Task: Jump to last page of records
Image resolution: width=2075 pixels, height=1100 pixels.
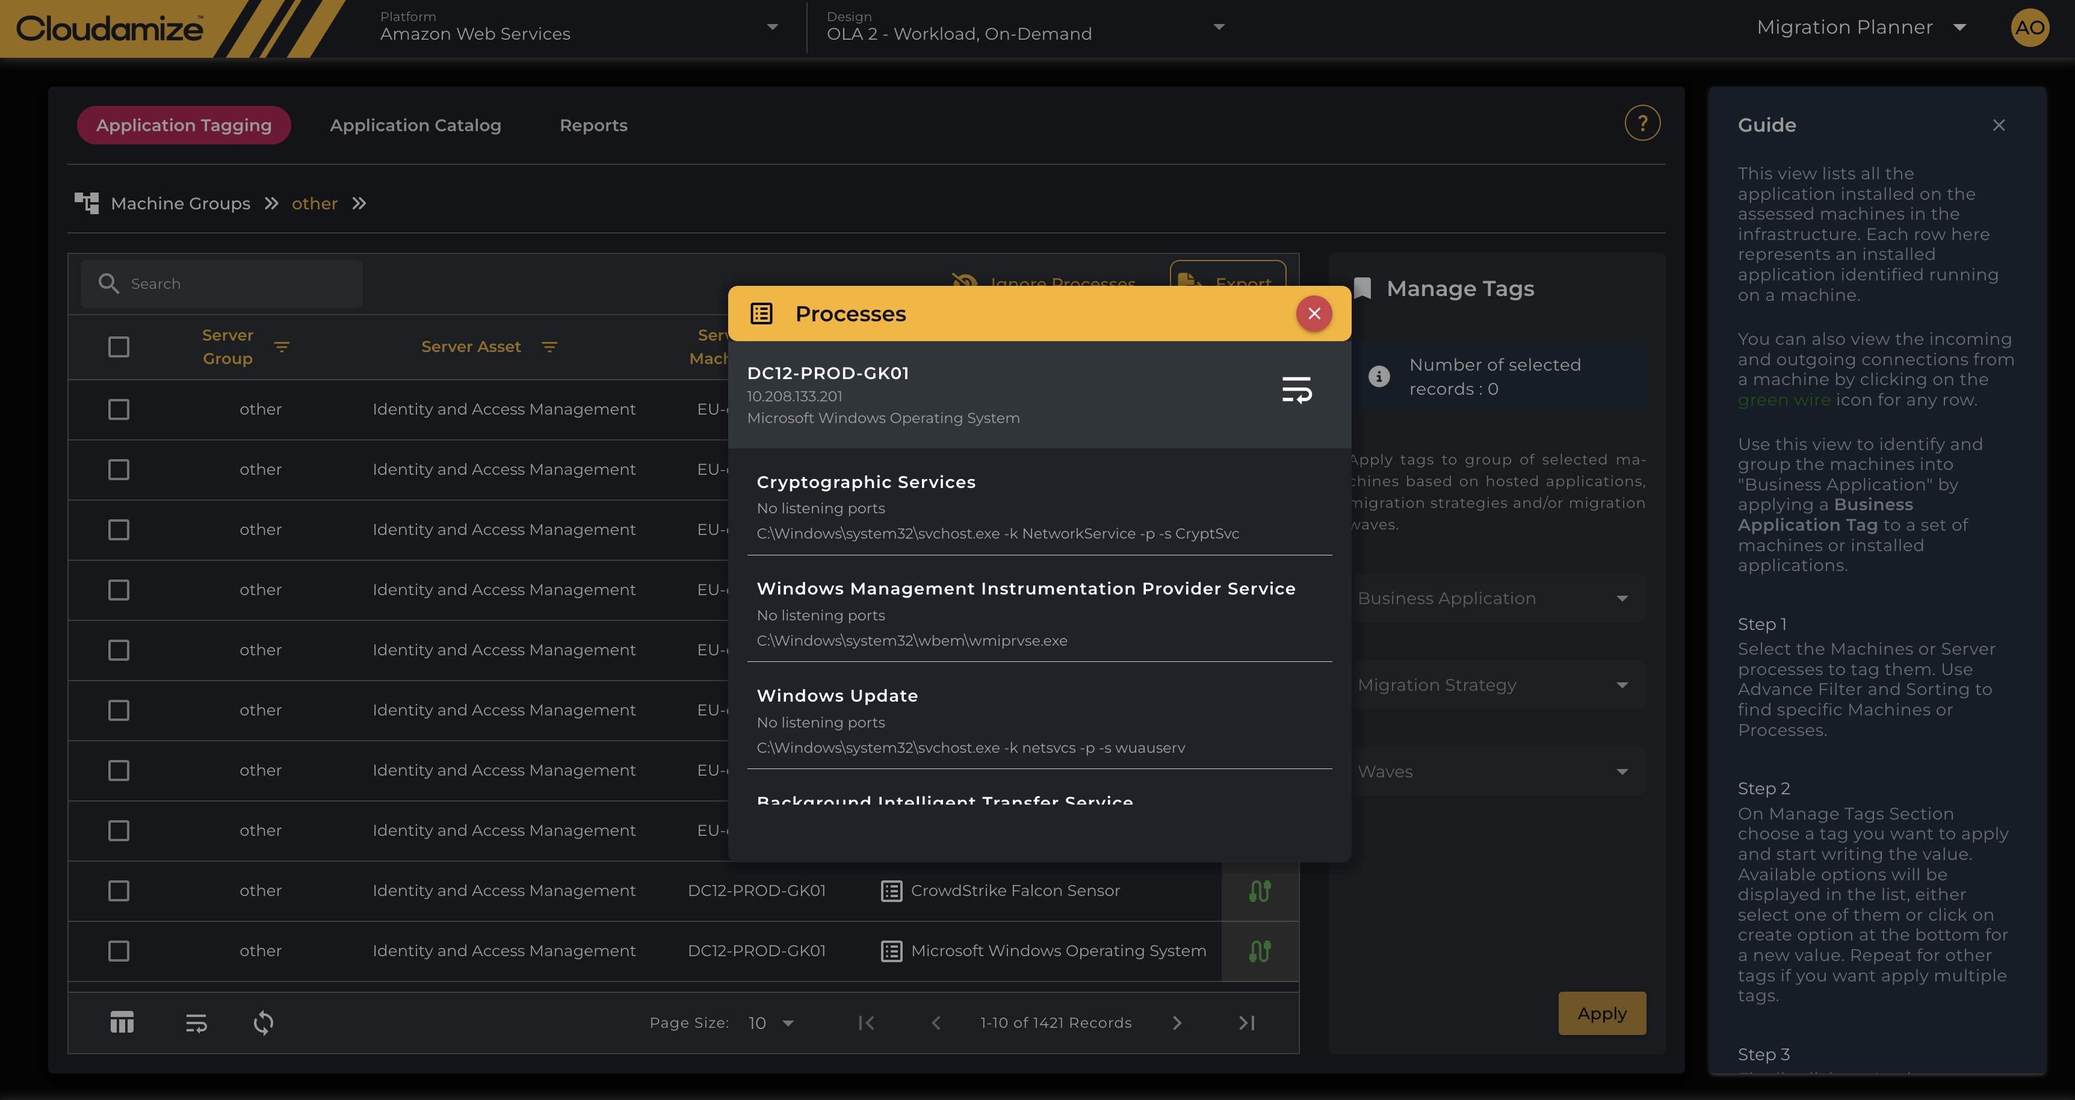Action: pyautogui.click(x=1246, y=1023)
